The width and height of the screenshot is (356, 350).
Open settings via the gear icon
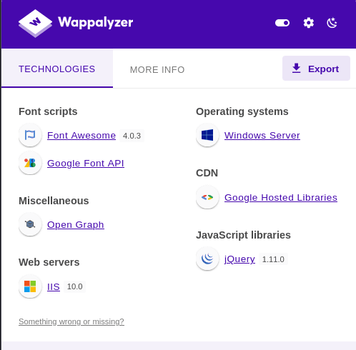tap(309, 23)
